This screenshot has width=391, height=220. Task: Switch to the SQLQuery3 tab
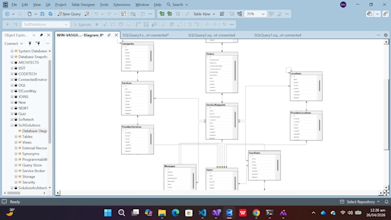click(x=145, y=35)
